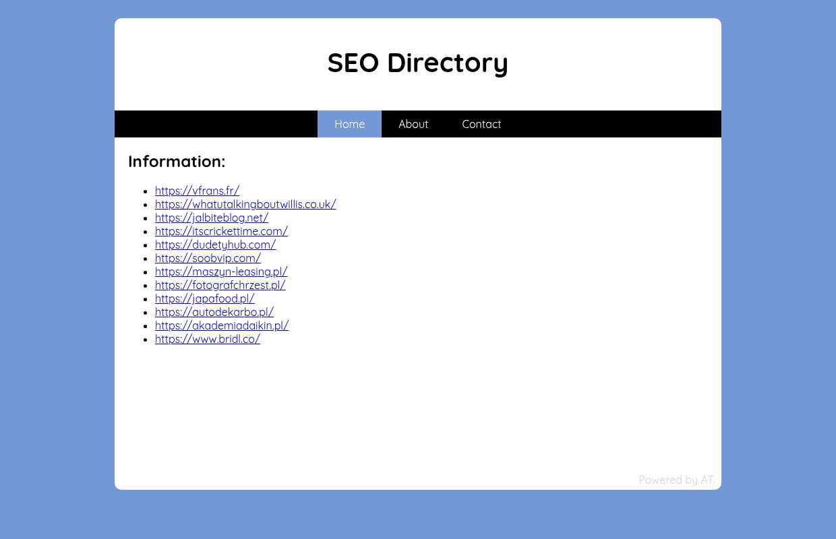Switch to the About tab
The width and height of the screenshot is (836, 539).
pyautogui.click(x=413, y=124)
